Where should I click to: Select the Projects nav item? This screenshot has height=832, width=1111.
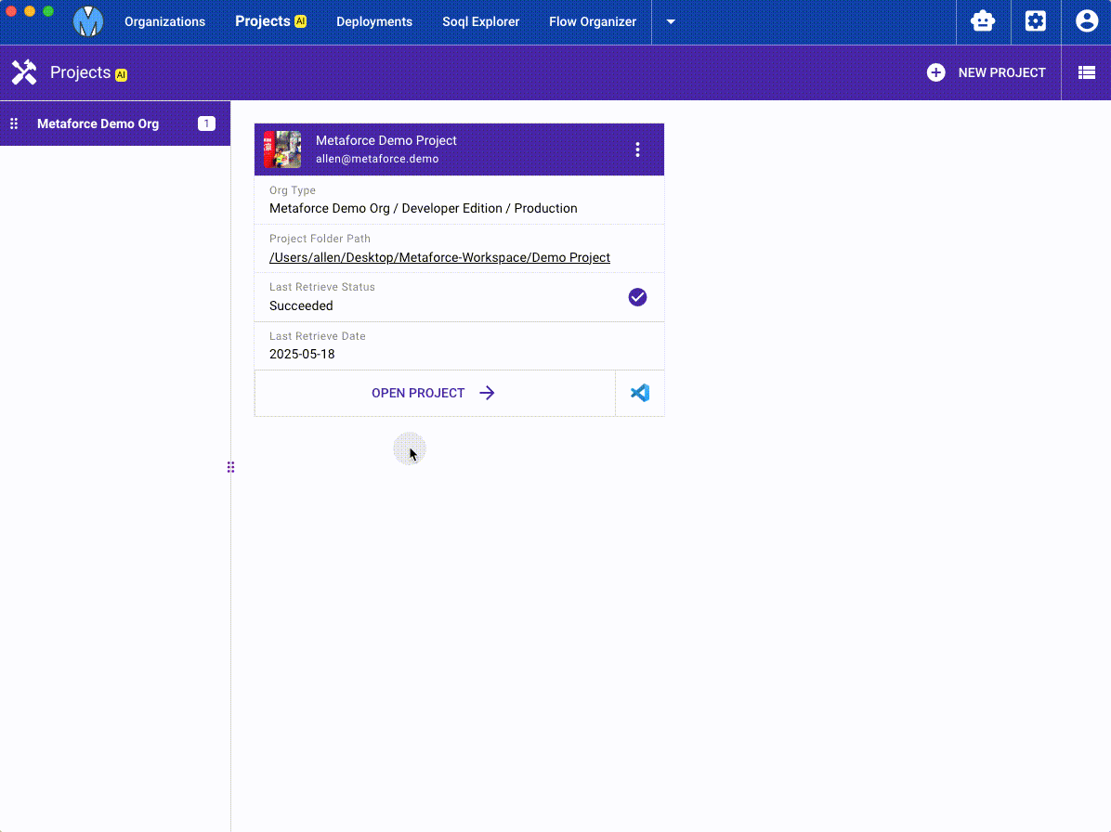[x=270, y=21]
